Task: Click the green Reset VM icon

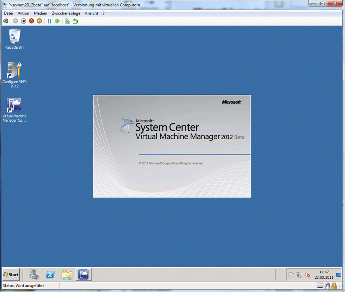Action: (57, 21)
